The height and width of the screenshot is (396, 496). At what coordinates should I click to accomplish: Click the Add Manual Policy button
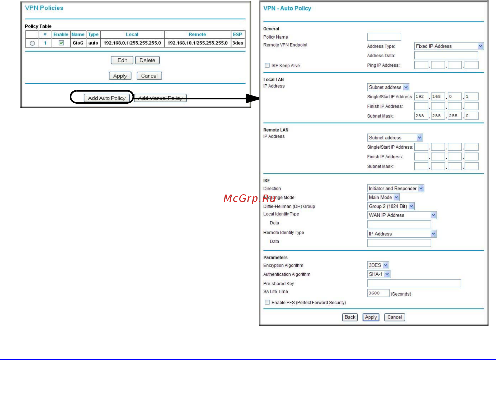point(160,98)
